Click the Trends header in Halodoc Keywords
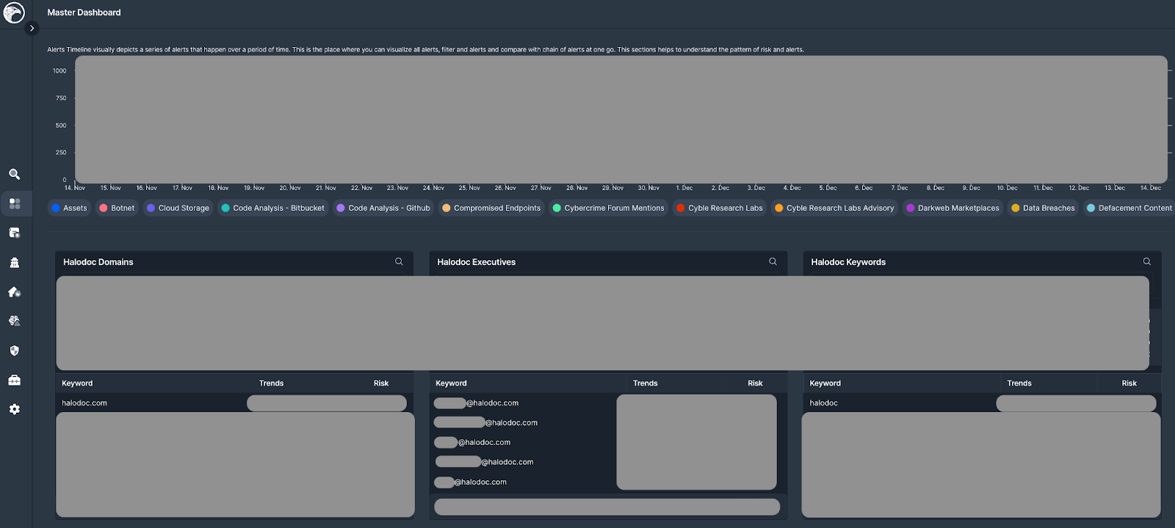This screenshot has height=528, width=1175. tap(1019, 383)
